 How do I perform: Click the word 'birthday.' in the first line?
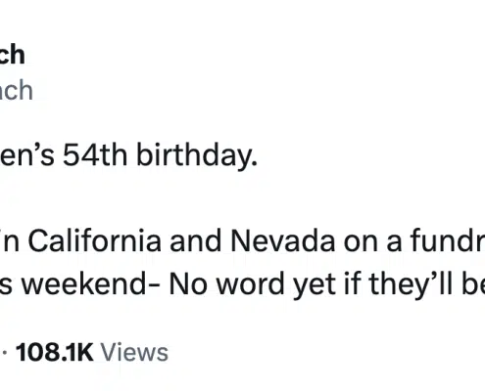click(197, 155)
